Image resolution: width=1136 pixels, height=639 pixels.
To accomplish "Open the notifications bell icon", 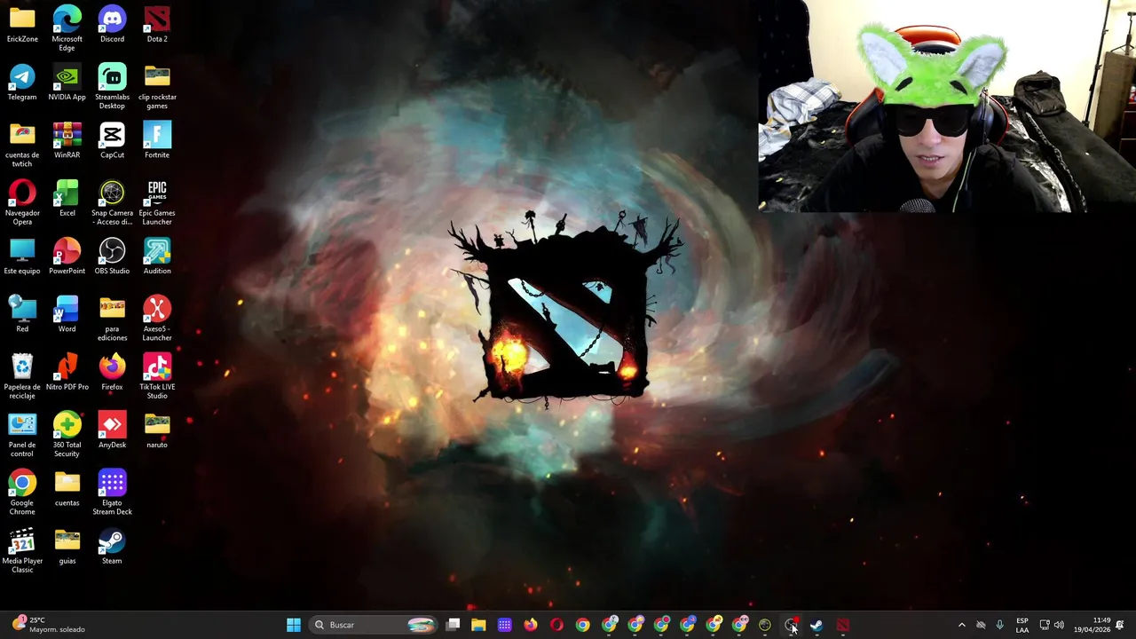I will click(1120, 625).
